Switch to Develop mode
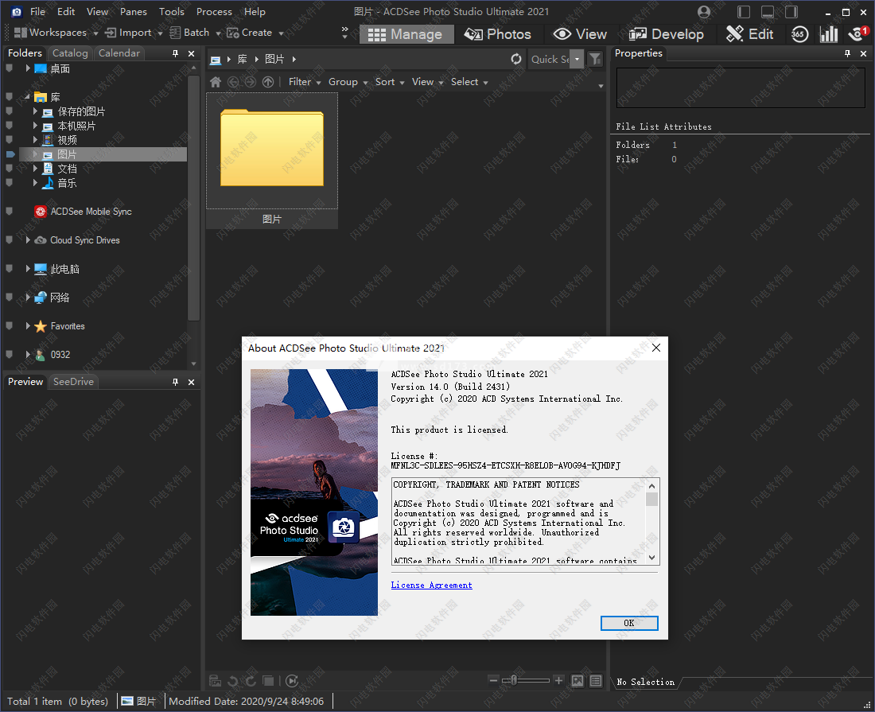 (x=667, y=34)
